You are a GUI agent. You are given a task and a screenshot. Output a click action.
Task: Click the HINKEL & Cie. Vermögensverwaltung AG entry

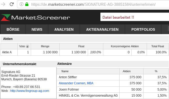(x=88, y=95)
